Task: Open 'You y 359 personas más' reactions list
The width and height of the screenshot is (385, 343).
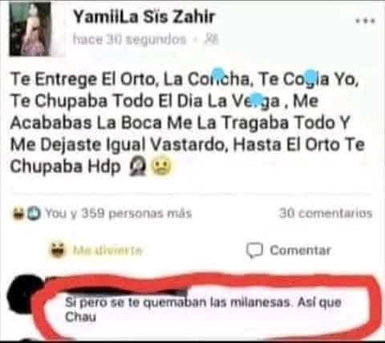Action: click(119, 213)
